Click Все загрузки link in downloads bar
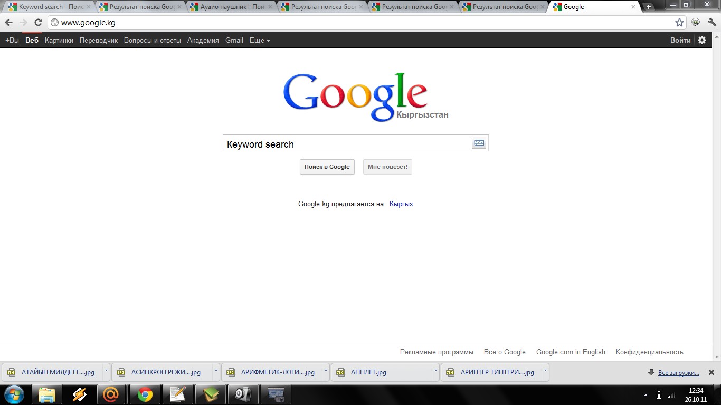The height and width of the screenshot is (405, 721). coord(678,373)
